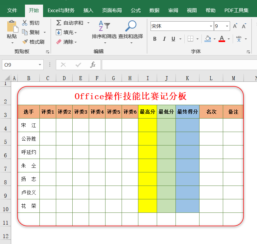Click the increase font size icon
This screenshot has height=244, width=257.
pyautogui.click(x=235, y=26)
